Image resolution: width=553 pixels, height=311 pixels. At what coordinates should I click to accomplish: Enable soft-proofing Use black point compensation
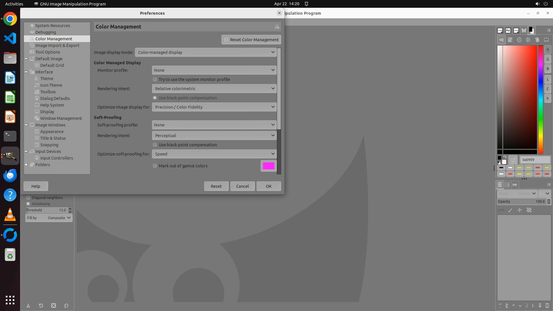(155, 145)
